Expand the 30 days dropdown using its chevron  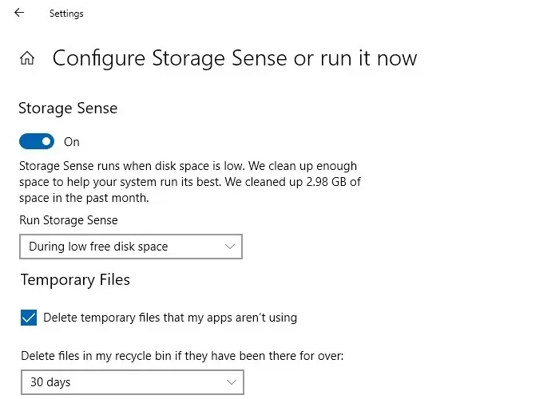(232, 382)
